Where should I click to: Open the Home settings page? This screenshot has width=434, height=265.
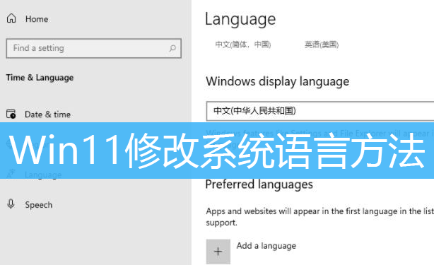[x=37, y=19]
